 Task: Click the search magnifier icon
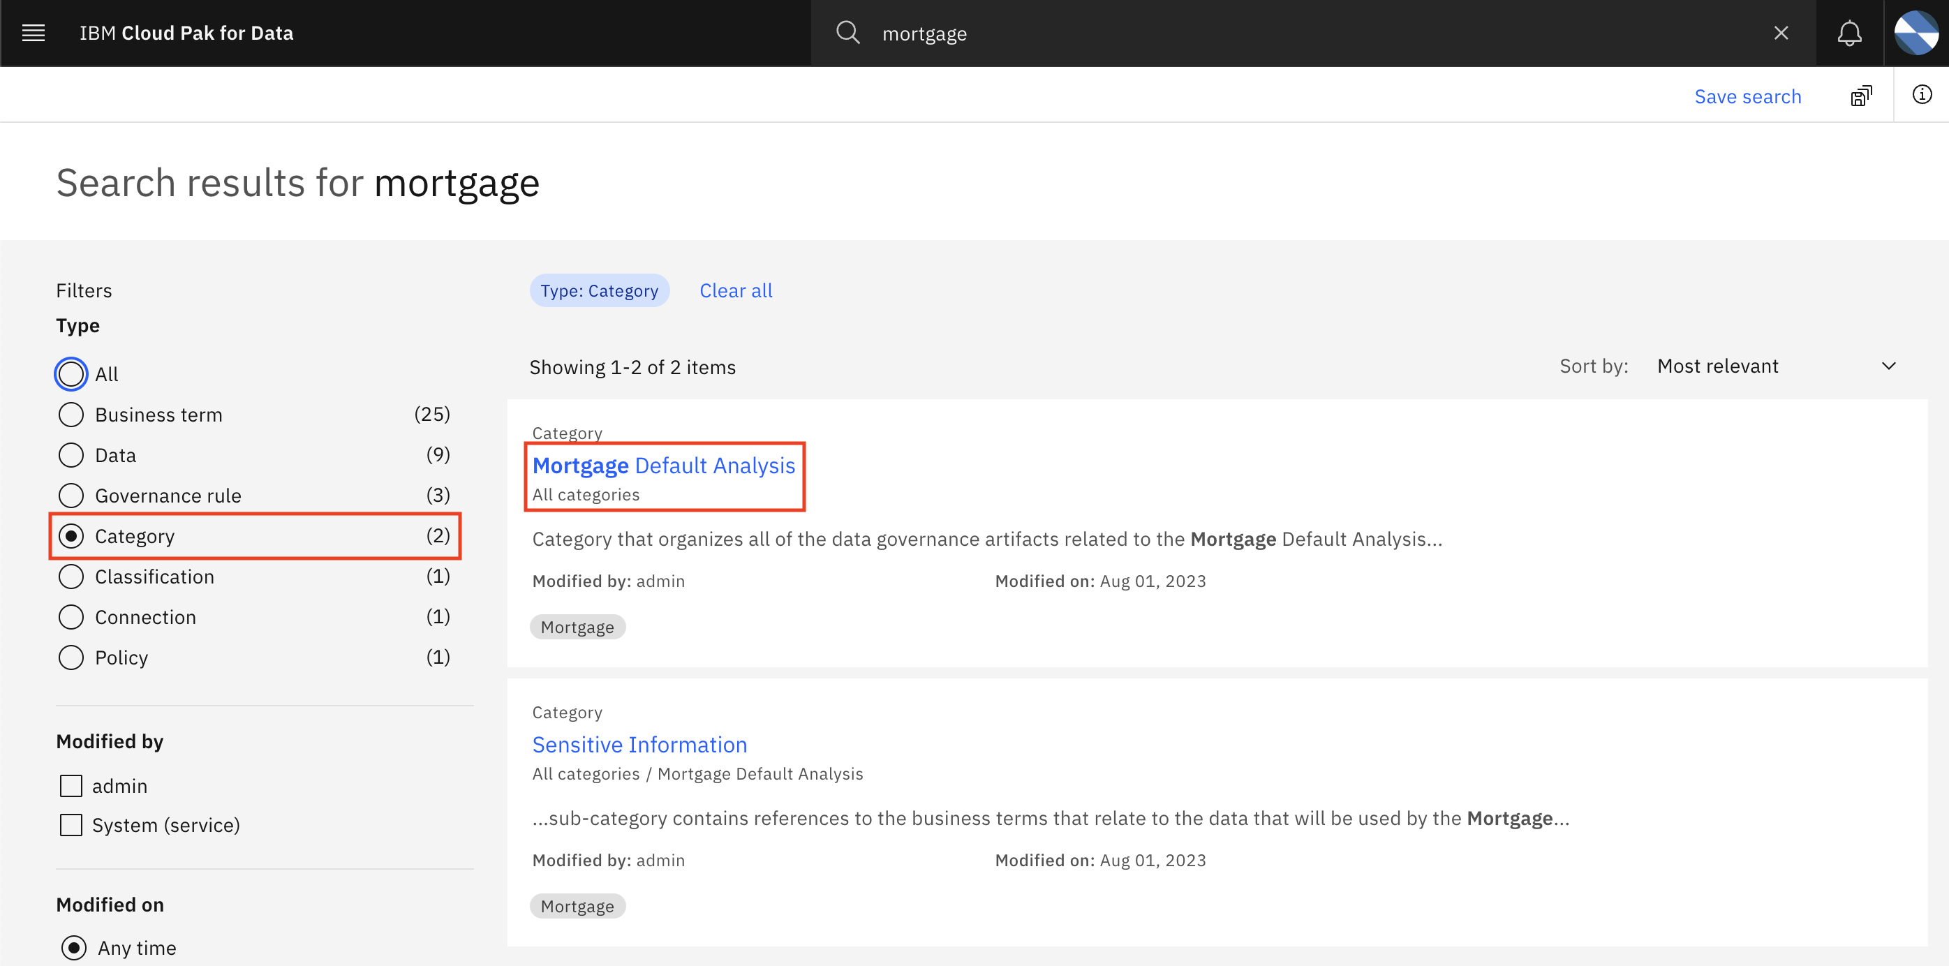pos(847,33)
